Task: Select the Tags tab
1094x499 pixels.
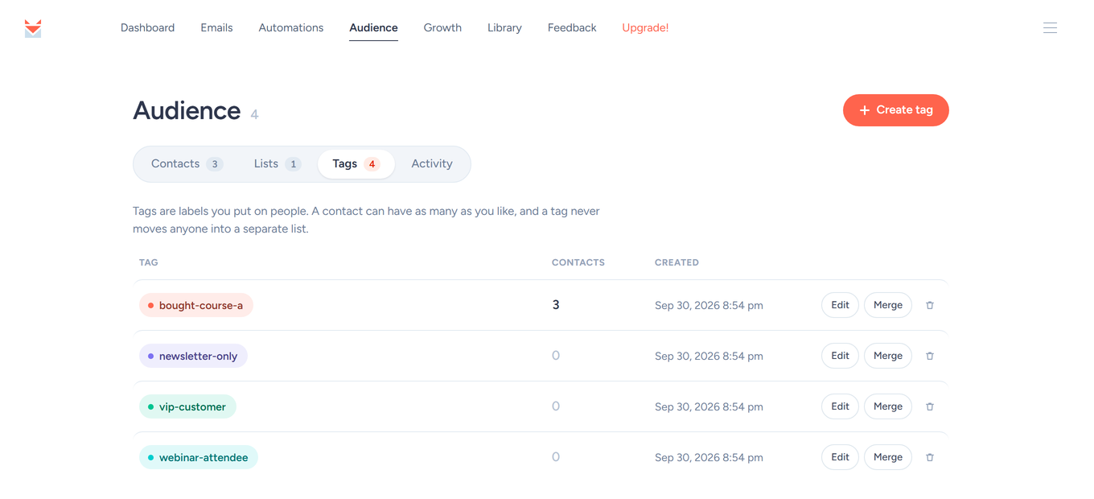Action: (356, 164)
